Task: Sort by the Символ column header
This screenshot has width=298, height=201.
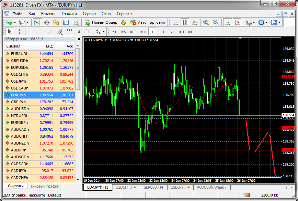Action: 19,46
